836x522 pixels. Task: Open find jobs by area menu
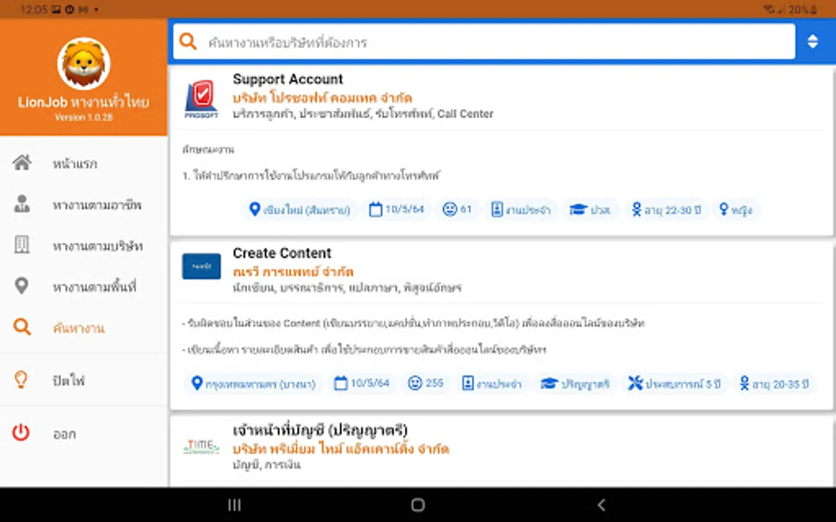[84, 287]
